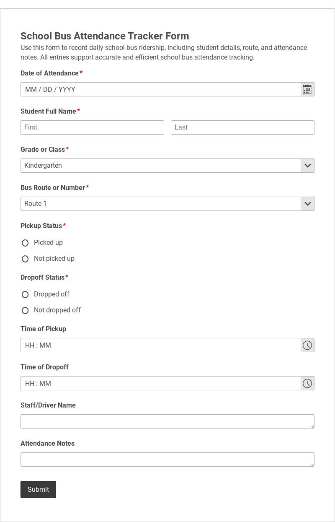335x522 pixels.
Task: Open the Kindergarten grade select box
Action: point(167,166)
